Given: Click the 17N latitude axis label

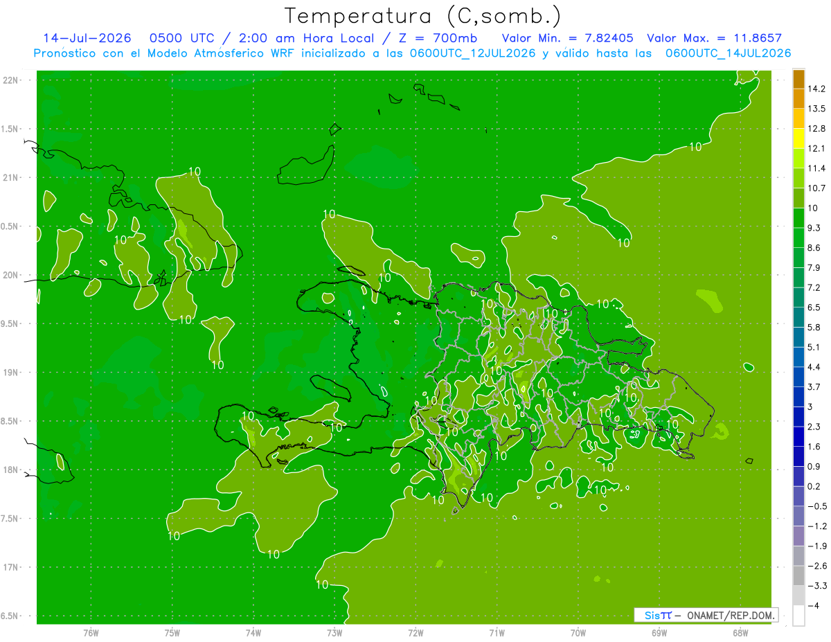Looking at the screenshot, I should (11, 568).
